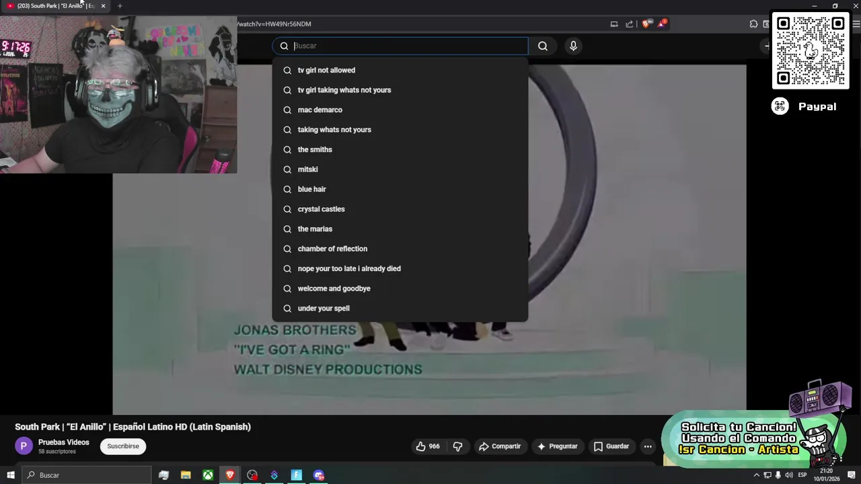Screen dimensions: 861x484
Task: Click the YouTube search magnifier button
Action: pos(543,46)
